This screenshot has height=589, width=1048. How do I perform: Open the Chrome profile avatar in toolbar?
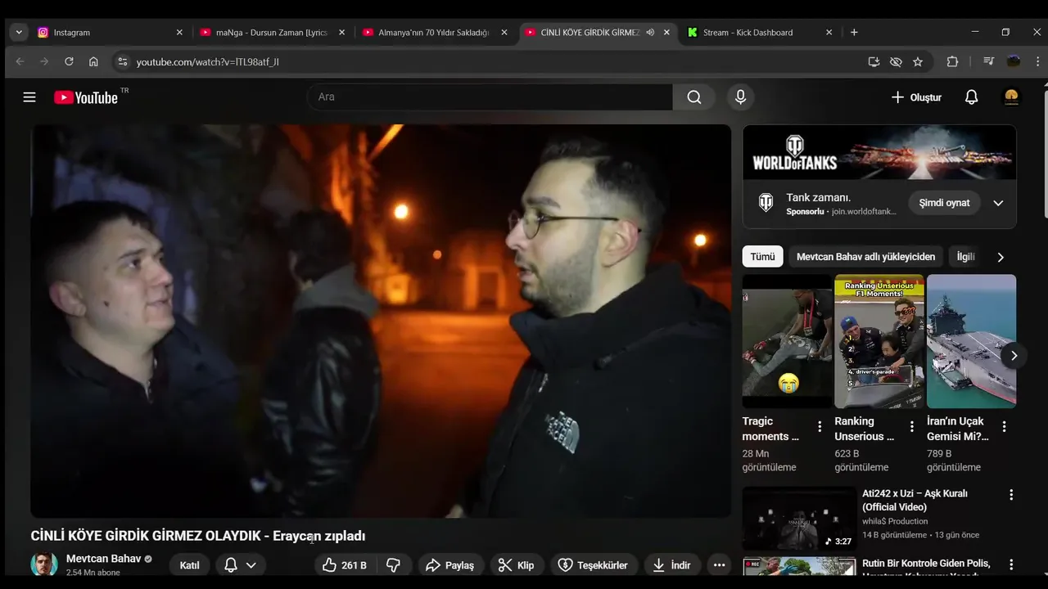click(x=1014, y=61)
